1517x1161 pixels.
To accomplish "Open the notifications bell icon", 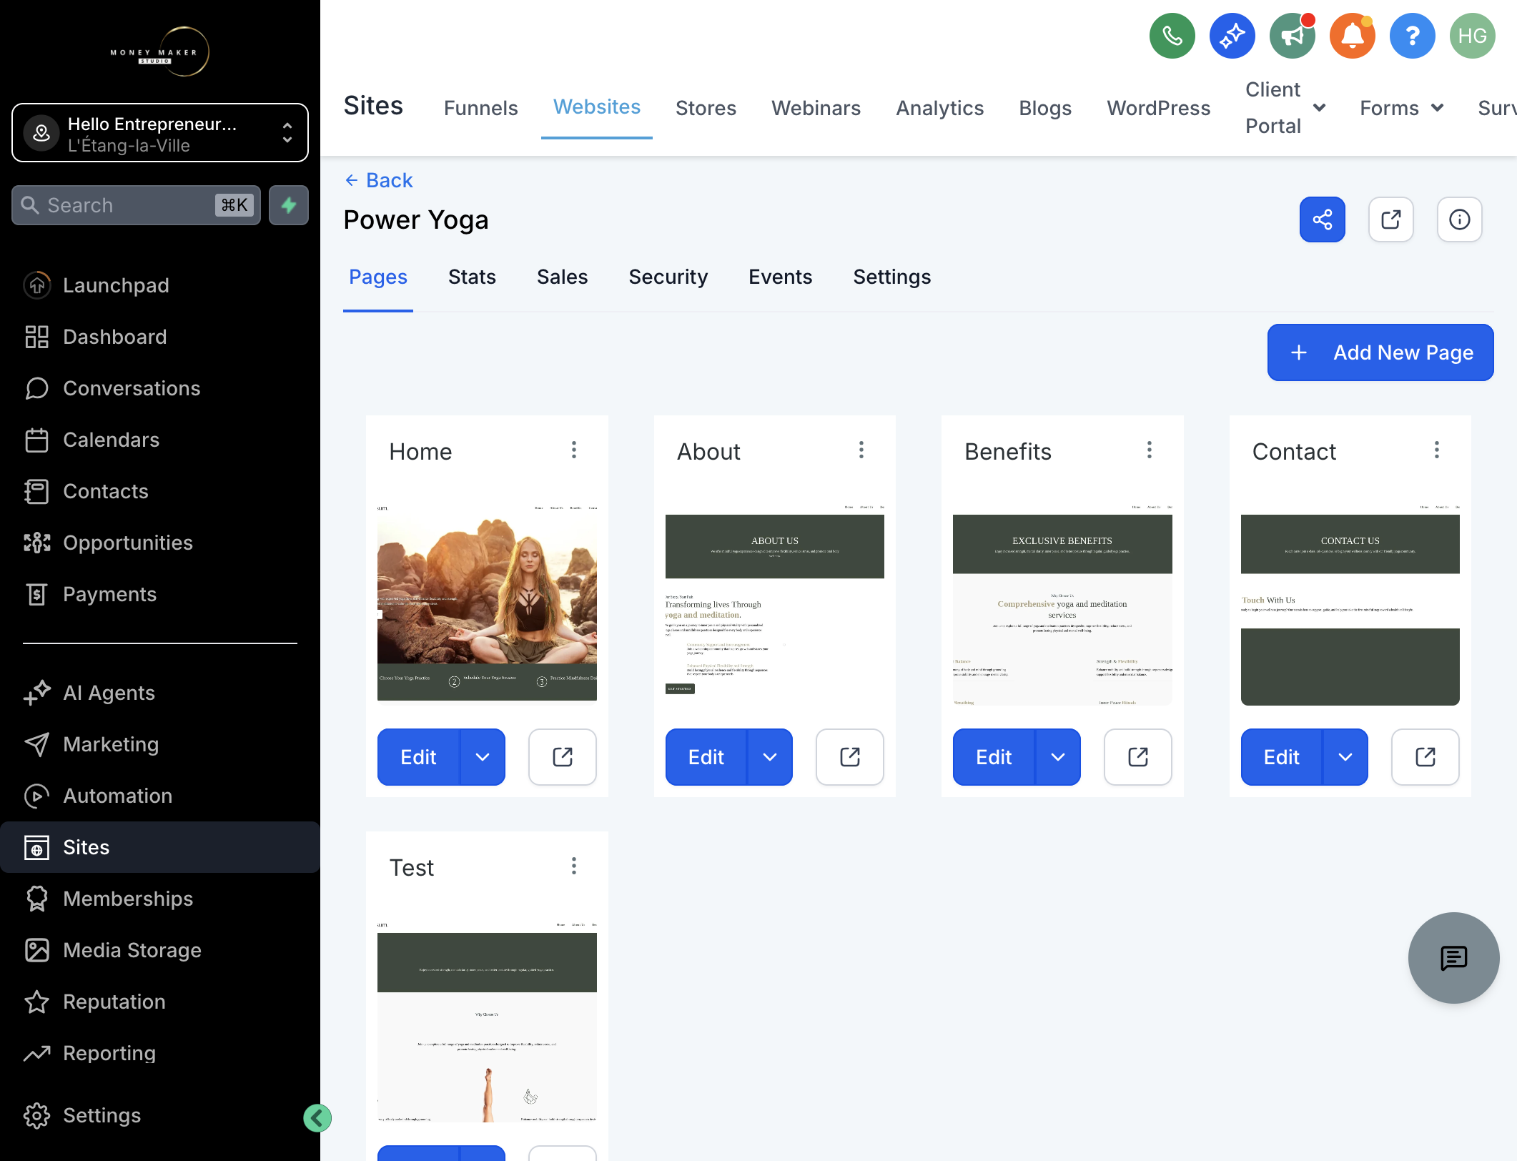I will point(1353,36).
